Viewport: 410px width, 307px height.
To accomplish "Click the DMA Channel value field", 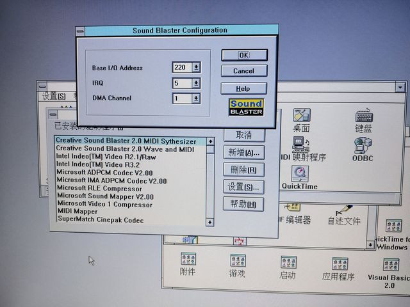I will point(182,98).
